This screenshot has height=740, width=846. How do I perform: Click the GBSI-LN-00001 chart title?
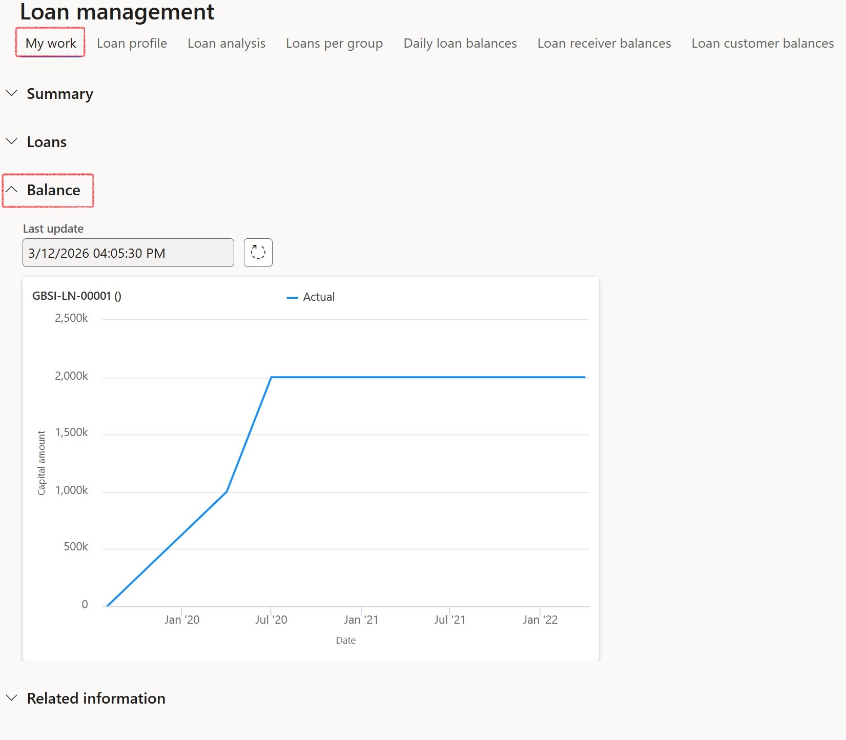point(76,296)
